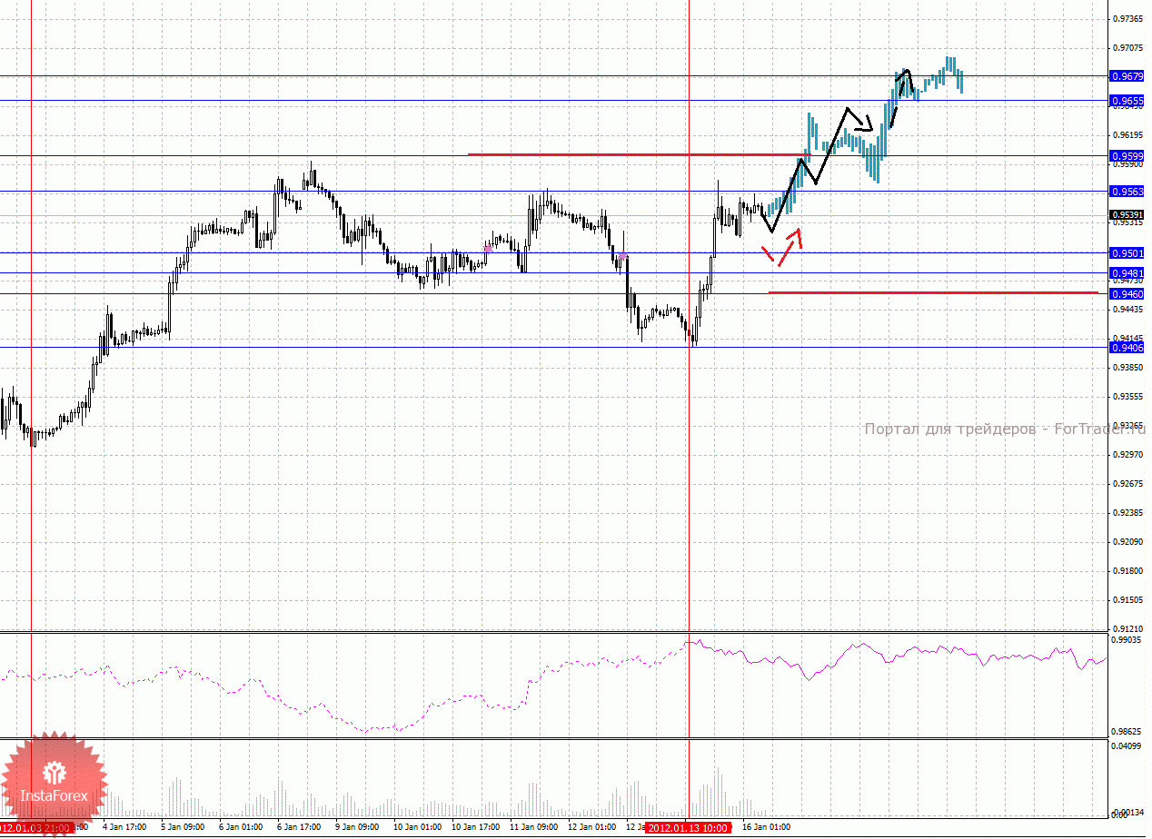Click the 0.91800 price axis value
Viewport: 1152px width, 839px height.
[1129, 571]
